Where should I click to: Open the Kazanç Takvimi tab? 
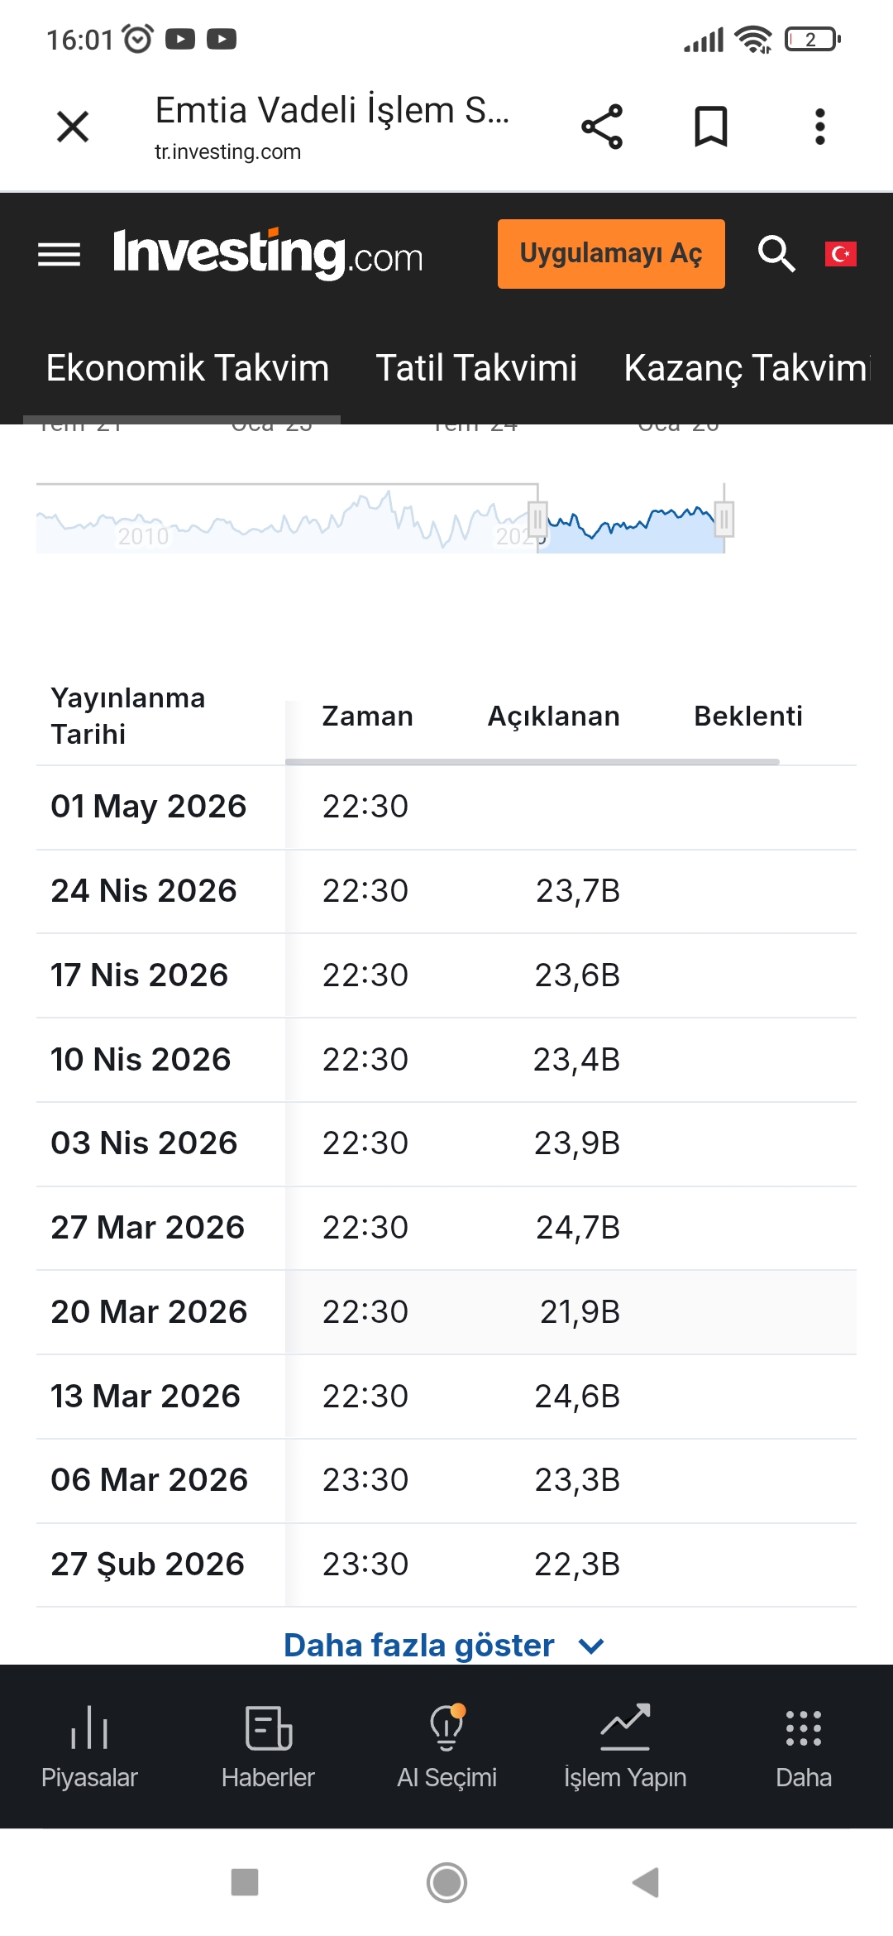[746, 368]
